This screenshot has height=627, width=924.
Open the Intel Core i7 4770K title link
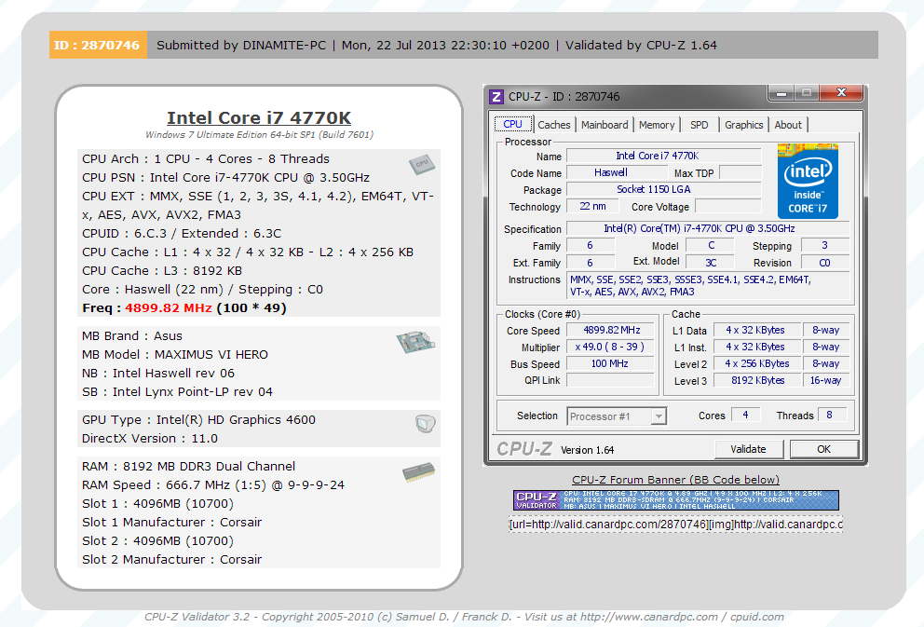pos(259,118)
